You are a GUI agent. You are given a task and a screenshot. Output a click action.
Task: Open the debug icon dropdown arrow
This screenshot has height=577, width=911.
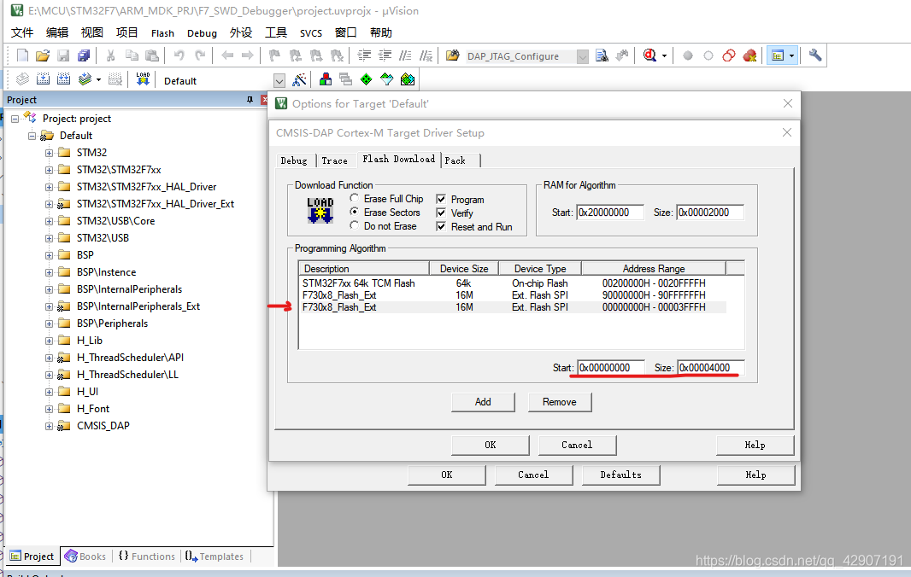point(664,56)
